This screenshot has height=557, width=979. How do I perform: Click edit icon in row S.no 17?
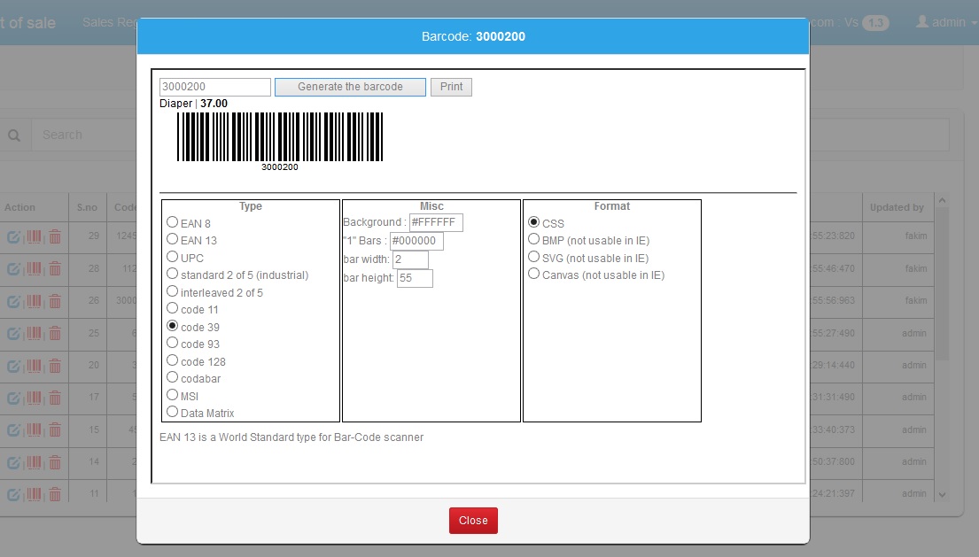14,398
